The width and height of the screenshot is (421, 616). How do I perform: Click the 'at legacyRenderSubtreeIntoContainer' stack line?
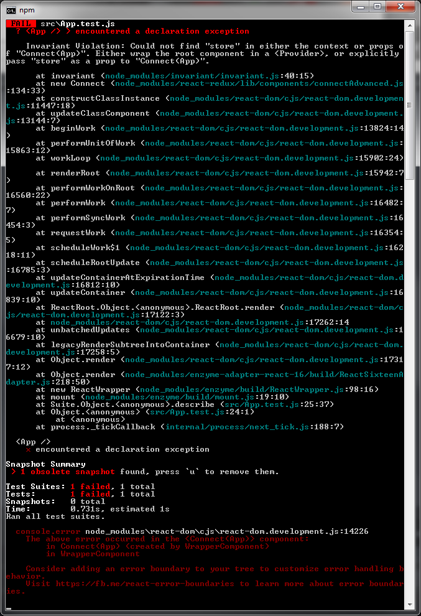pyautogui.click(x=205, y=348)
